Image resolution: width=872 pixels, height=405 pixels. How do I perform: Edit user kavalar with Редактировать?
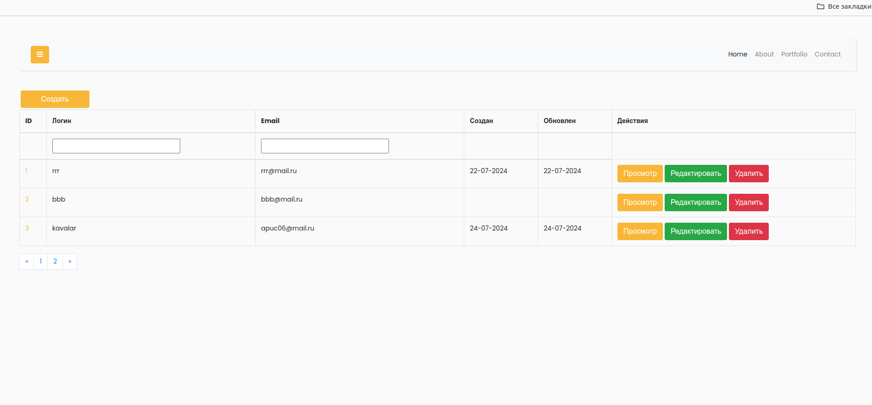(695, 231)
